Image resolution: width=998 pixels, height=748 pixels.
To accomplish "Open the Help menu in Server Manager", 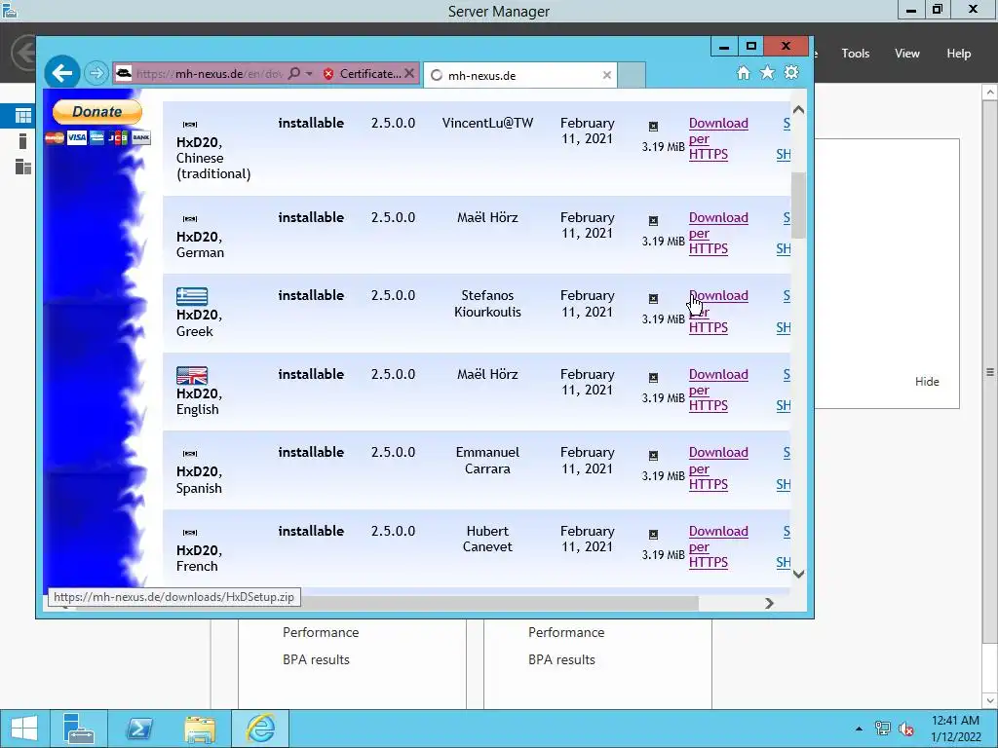I will point(958,54).
